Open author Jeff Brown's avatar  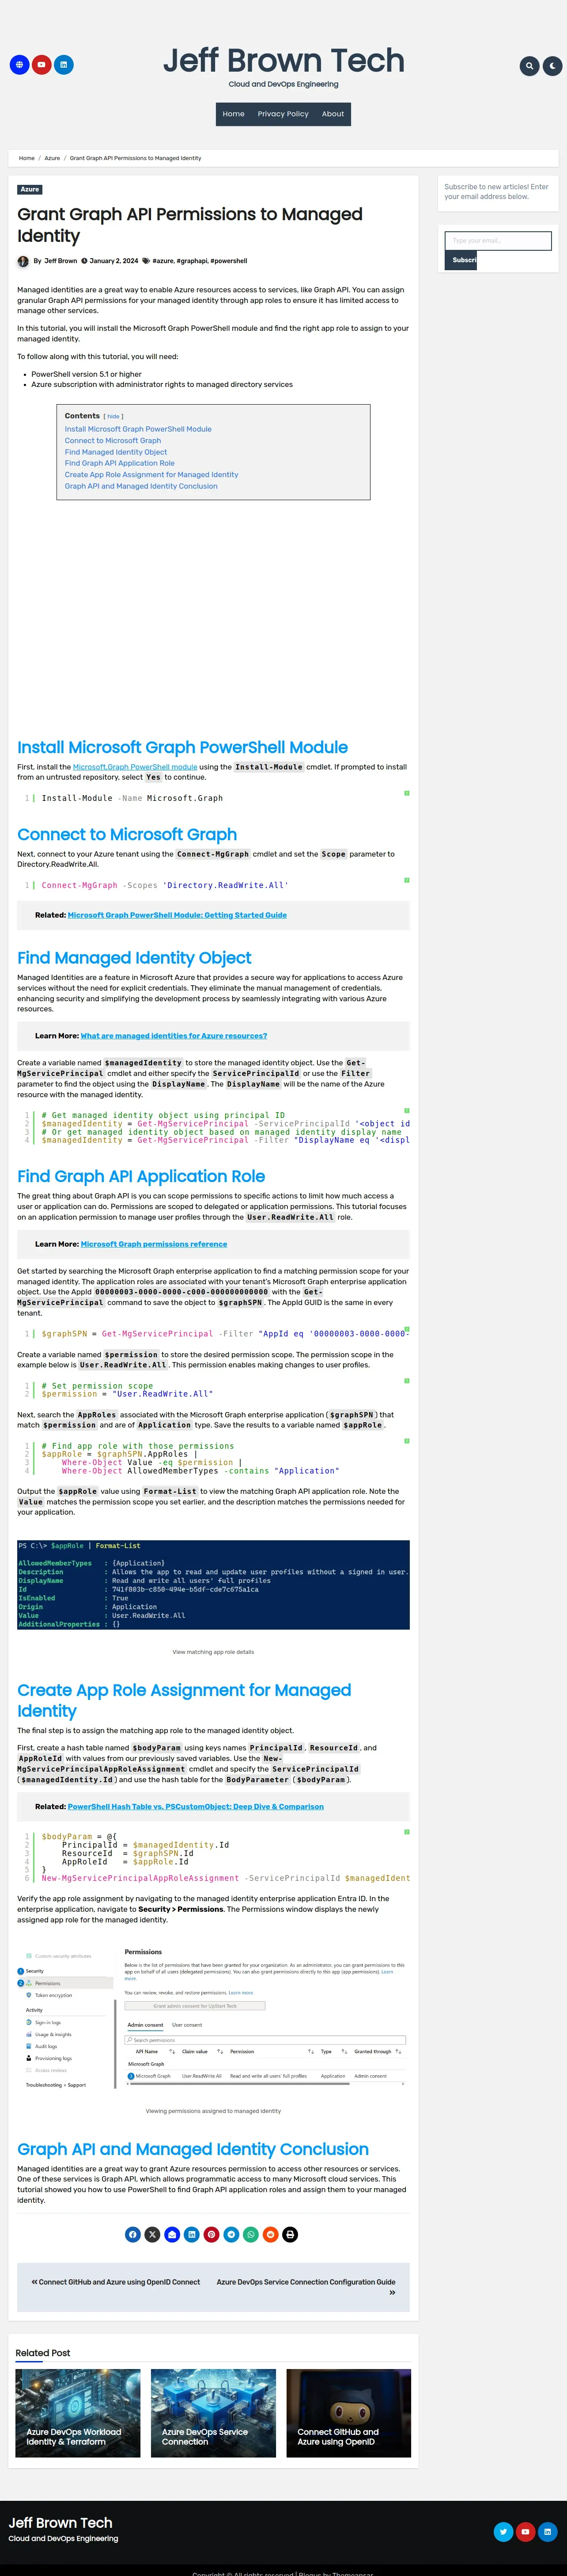pos(23,261)
